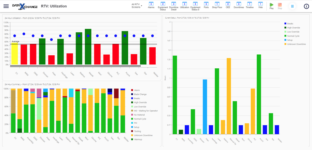312x150 pixels.
Task: Select the Timeline screen tab
Action: coord(249,5)
